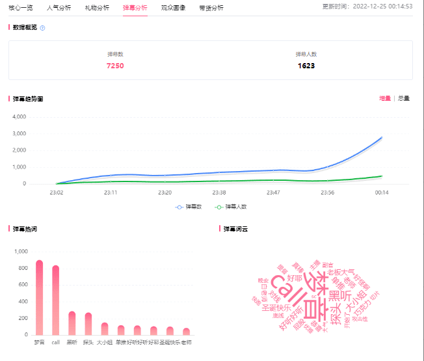Click the 1623 弹幕人数 value
The height and width of the screenshot is (361, 424).
coord(306,66)
